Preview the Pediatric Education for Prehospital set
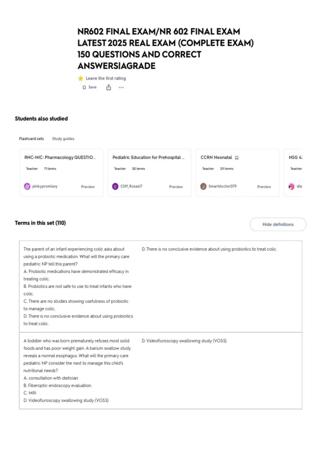The image size is (321, 454). pyautogui.click(x=176, y=187)
